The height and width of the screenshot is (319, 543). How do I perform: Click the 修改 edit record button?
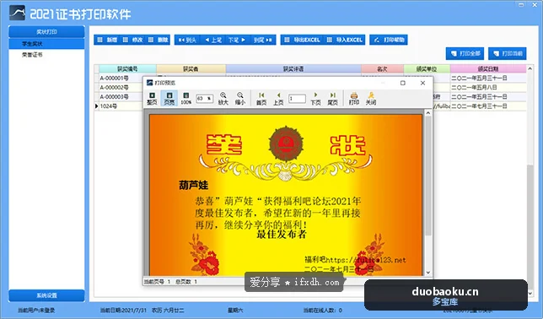[132, 40]
